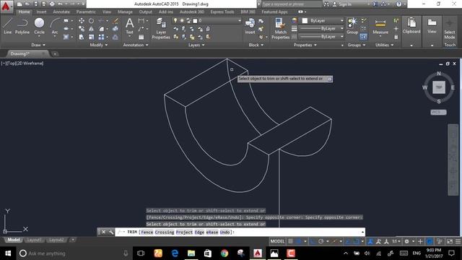This screenshot has width=462, height=260.
Task: Expand the Properties panel
Action: (305, 45)
